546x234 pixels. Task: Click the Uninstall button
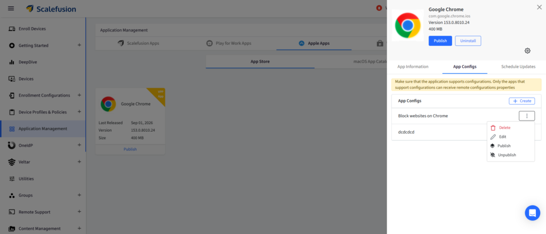click(x=468, y=41)
